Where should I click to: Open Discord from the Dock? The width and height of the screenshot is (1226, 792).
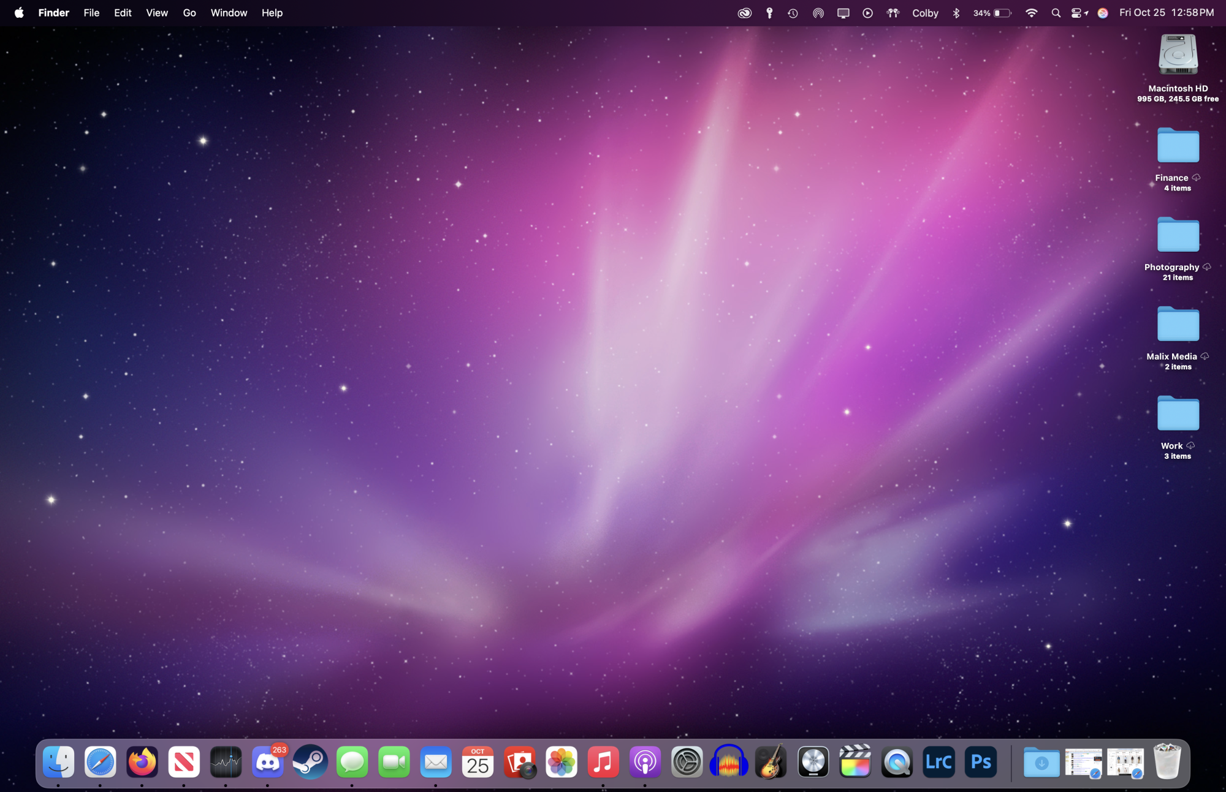pyautogui.click(x=267, y=763)
